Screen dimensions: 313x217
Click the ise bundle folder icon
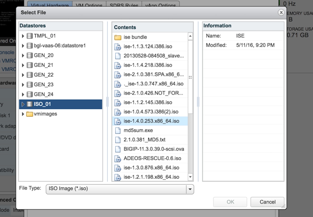pyautogui.click(x=118, y=37)
